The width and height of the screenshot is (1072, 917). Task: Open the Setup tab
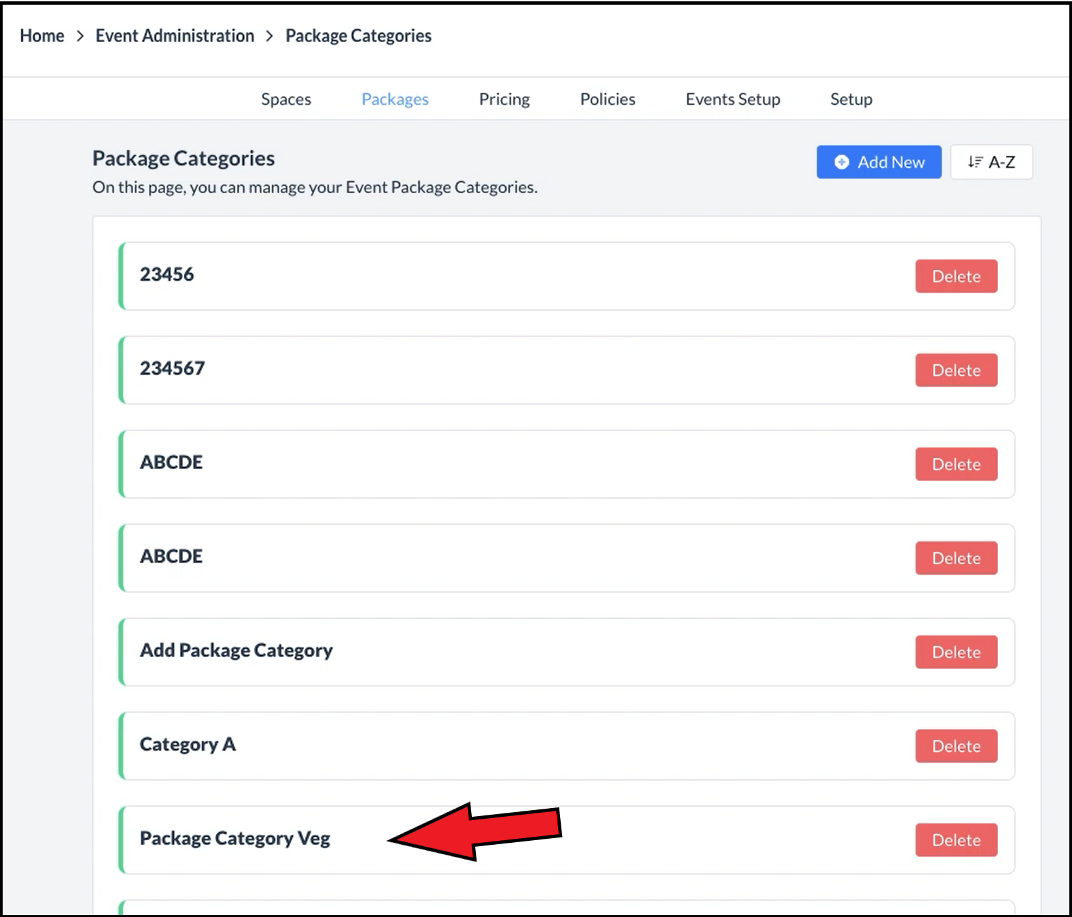(x=851, y=100)
